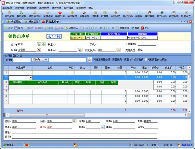Image resolution: width=195 pixels, height=149 pixels.
Task: Enable 同种商品自动累加 checkbox
Action: tap(145, 60)
